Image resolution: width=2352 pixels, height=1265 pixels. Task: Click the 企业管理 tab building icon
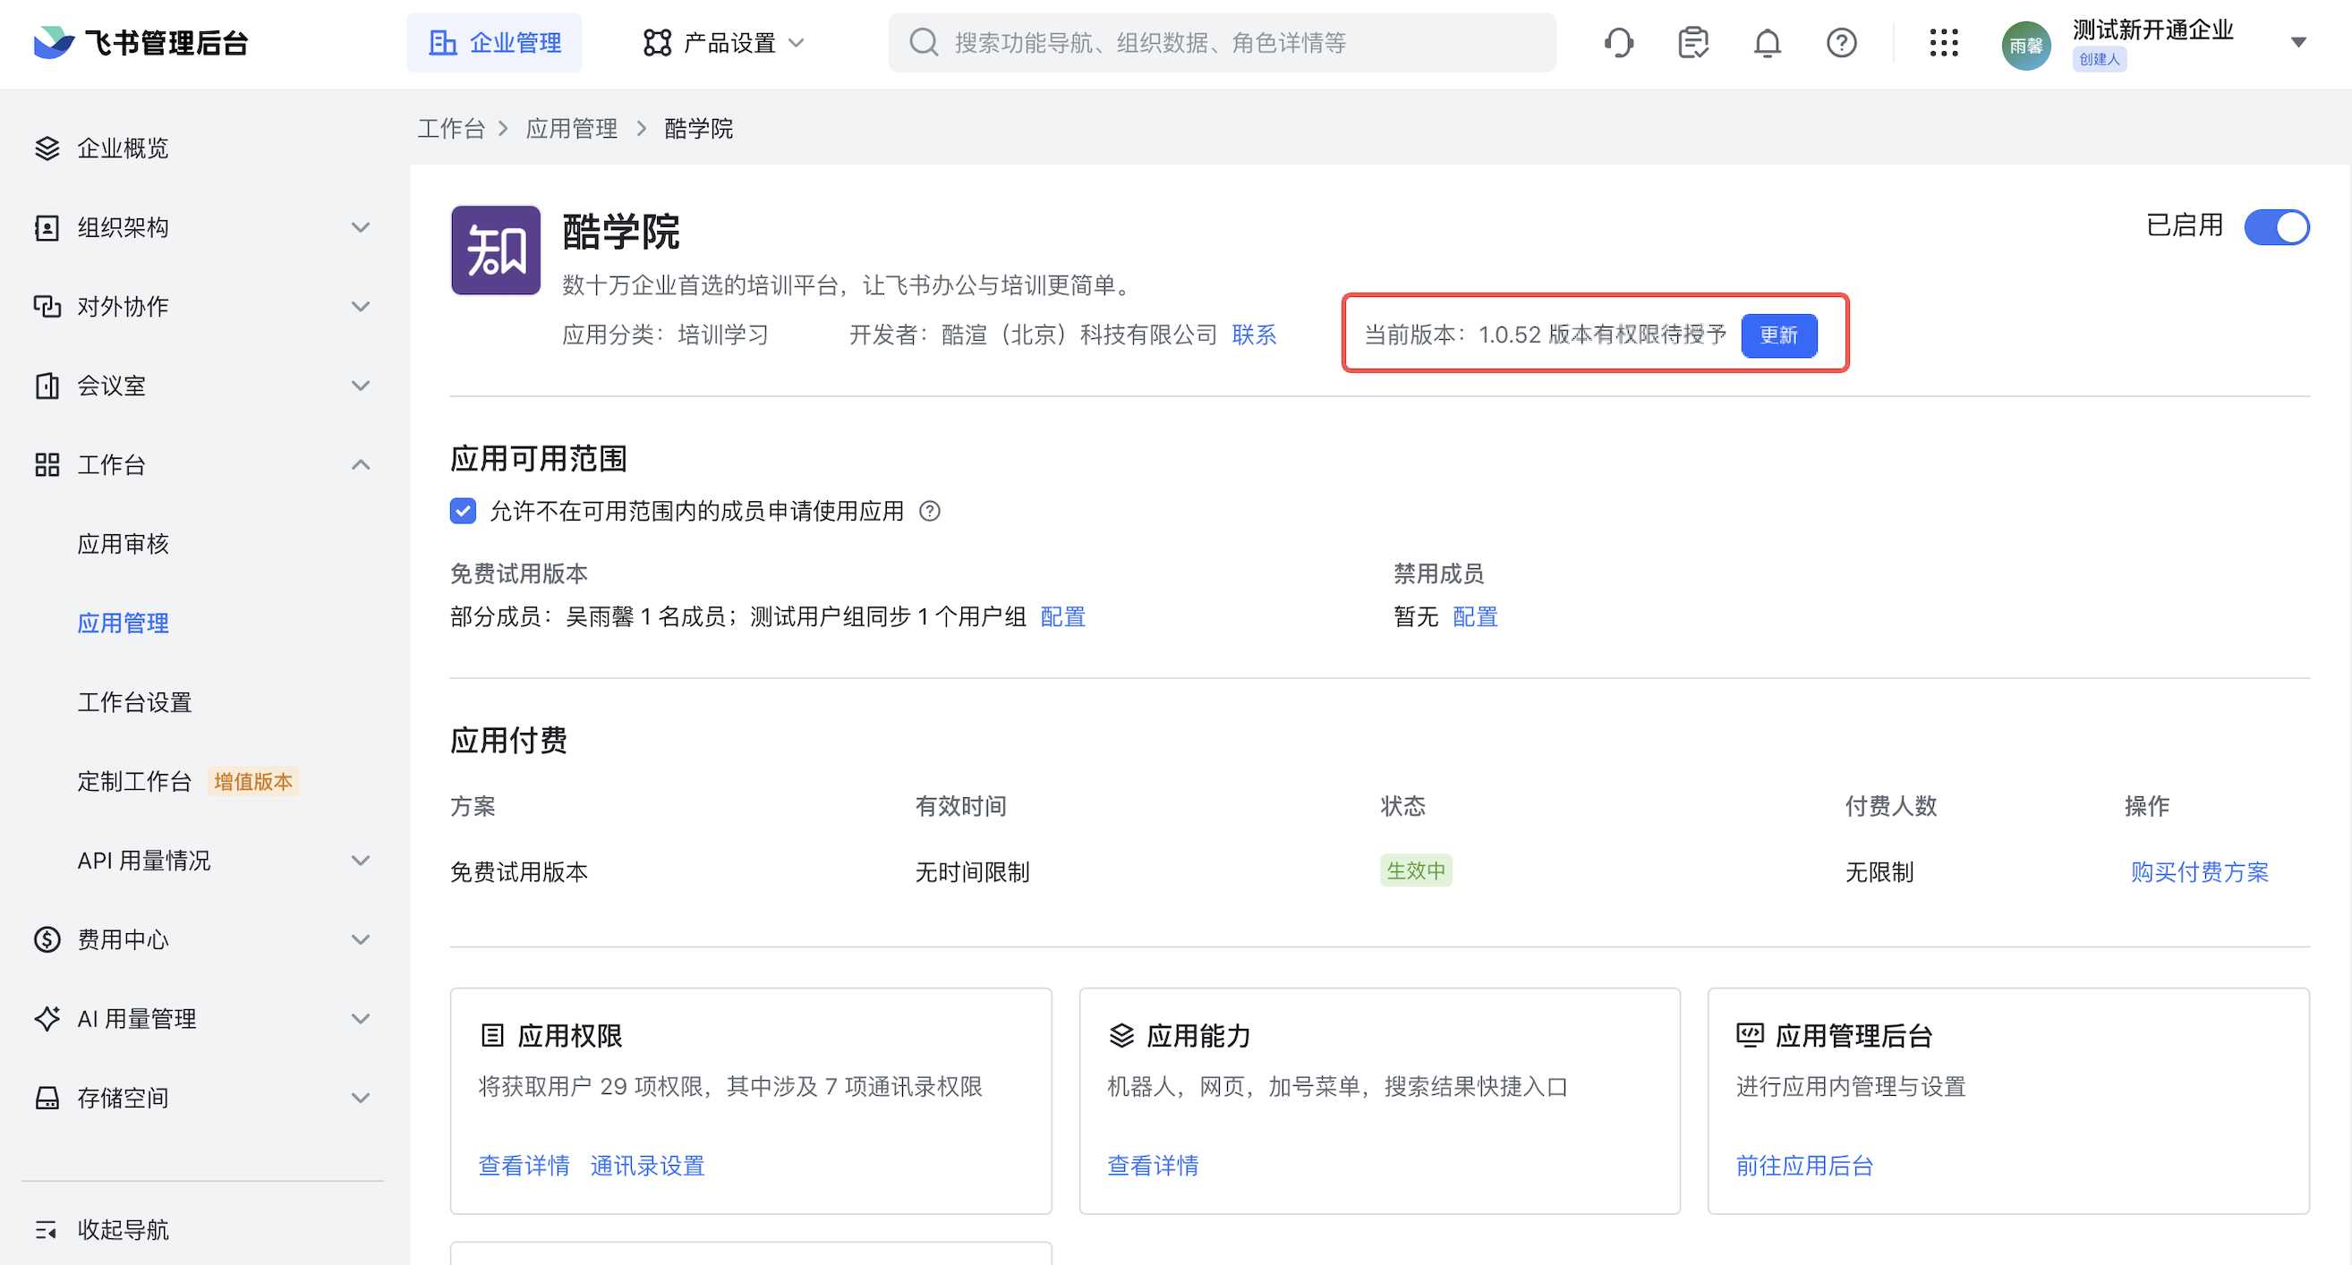pyautogui.click(x=443, y=42)
